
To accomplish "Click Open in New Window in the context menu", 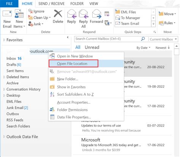I will (x=86, y=56).
